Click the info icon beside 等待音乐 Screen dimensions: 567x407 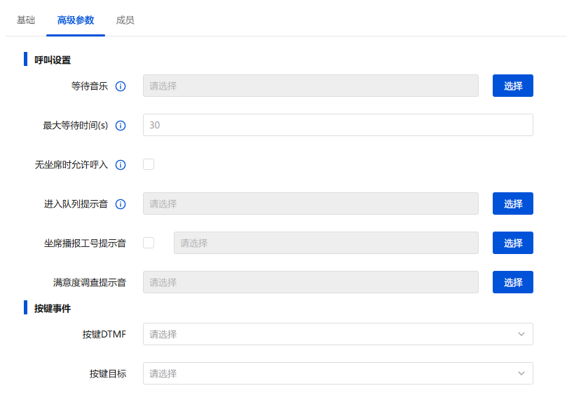[120, 86]
